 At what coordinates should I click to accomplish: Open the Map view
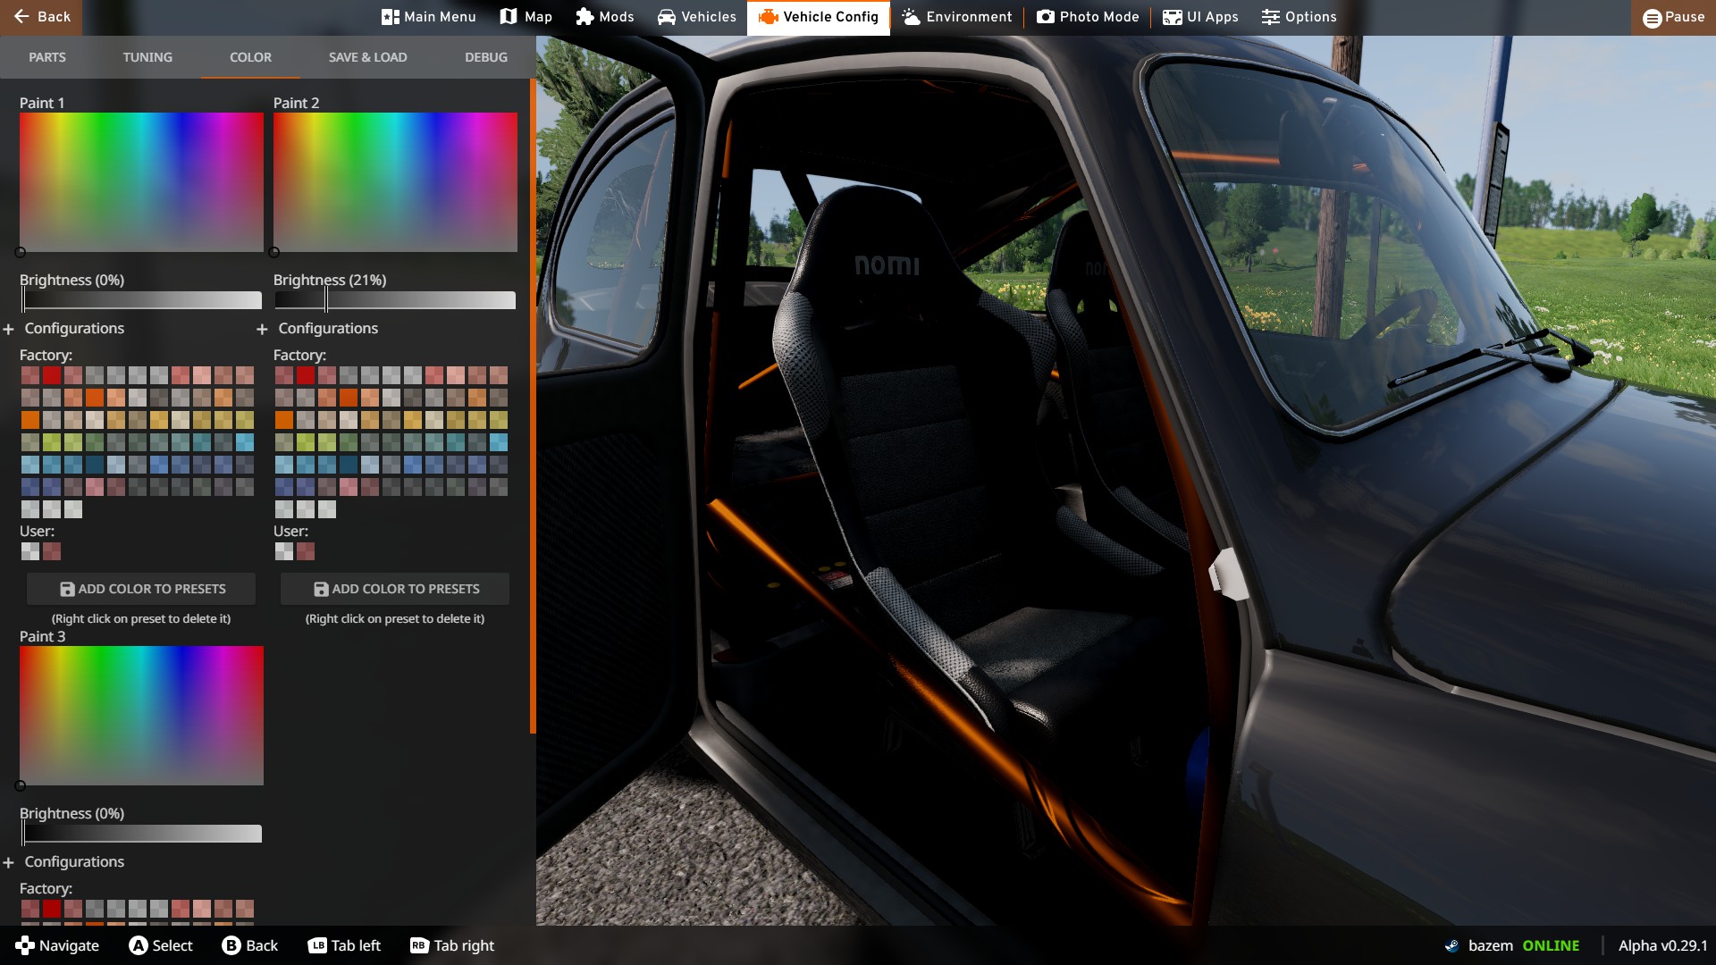pos(526,17)
